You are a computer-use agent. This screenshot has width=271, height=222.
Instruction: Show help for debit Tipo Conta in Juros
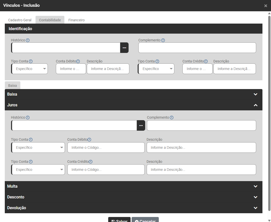(31, 139)
